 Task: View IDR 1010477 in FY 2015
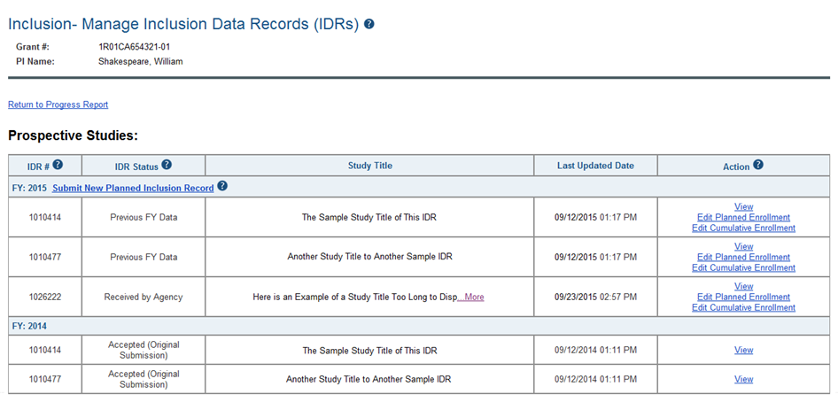744,246
